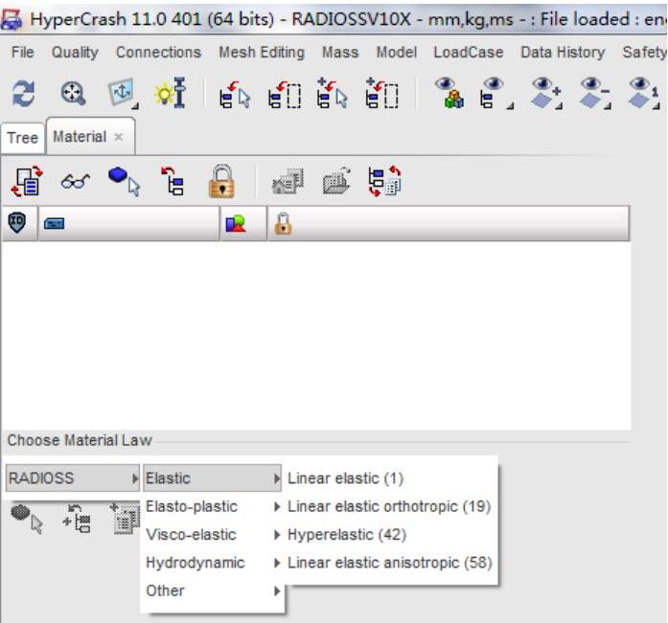668x623 pixels.
Task: Expand the Elasto-plastic submenu
Action: [212, 506]
